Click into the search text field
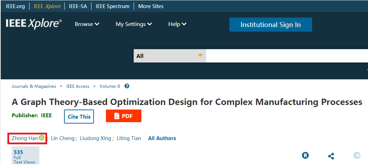368x165 pixels. (x=287, y=56)
